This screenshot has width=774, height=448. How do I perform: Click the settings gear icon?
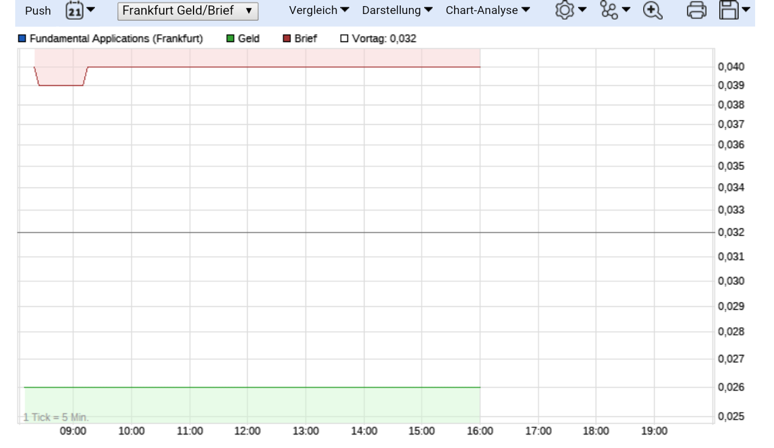point(564,10)
